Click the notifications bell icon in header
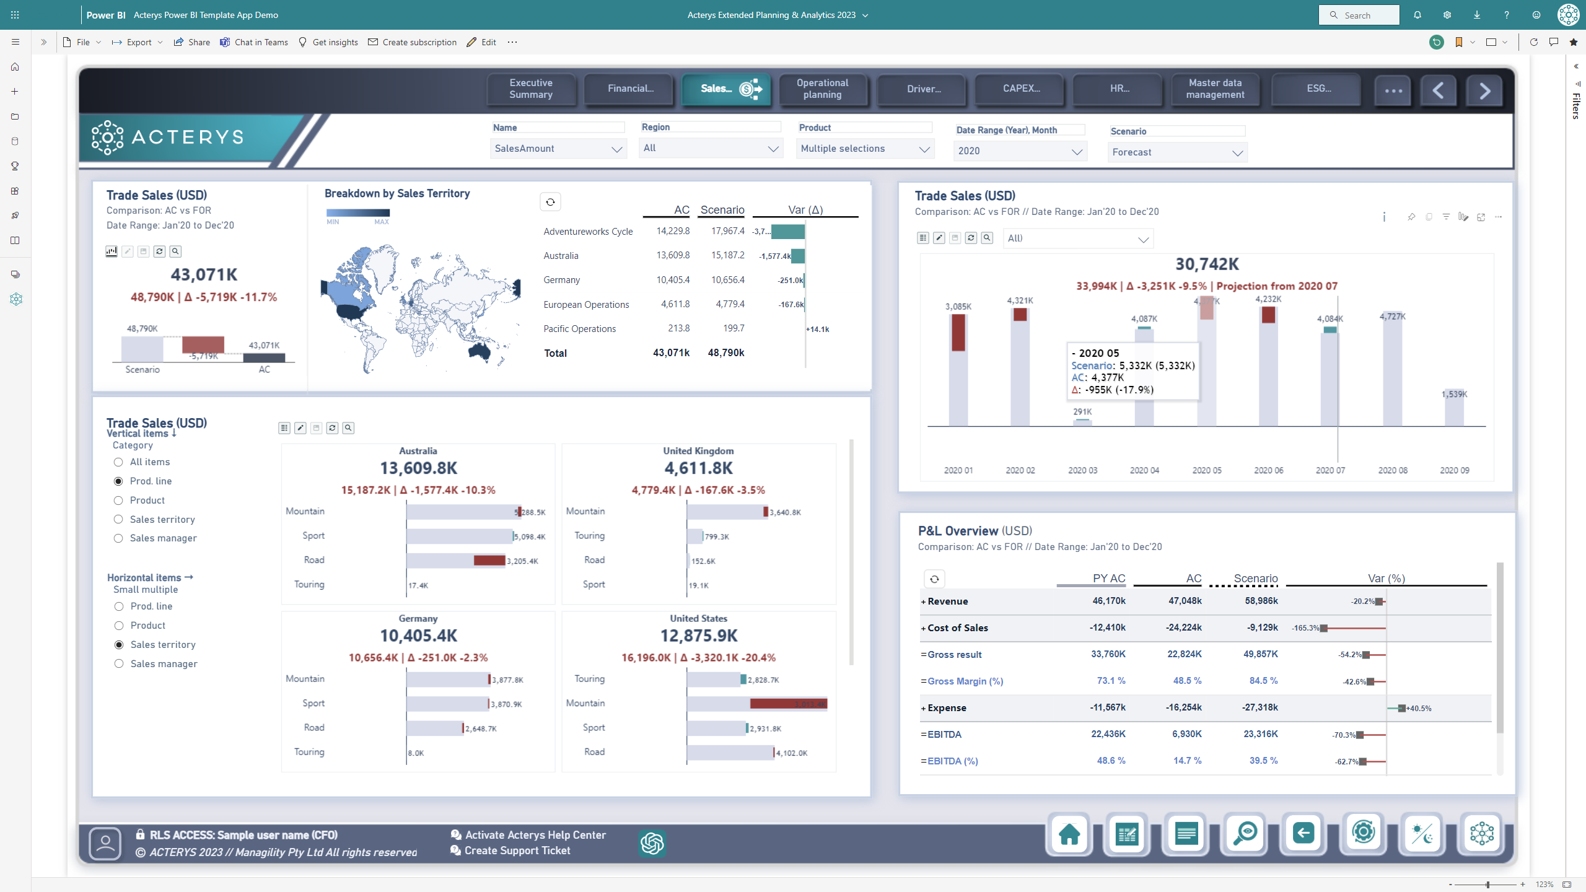The image size is (1586, 892). [x=1417, y=15]
